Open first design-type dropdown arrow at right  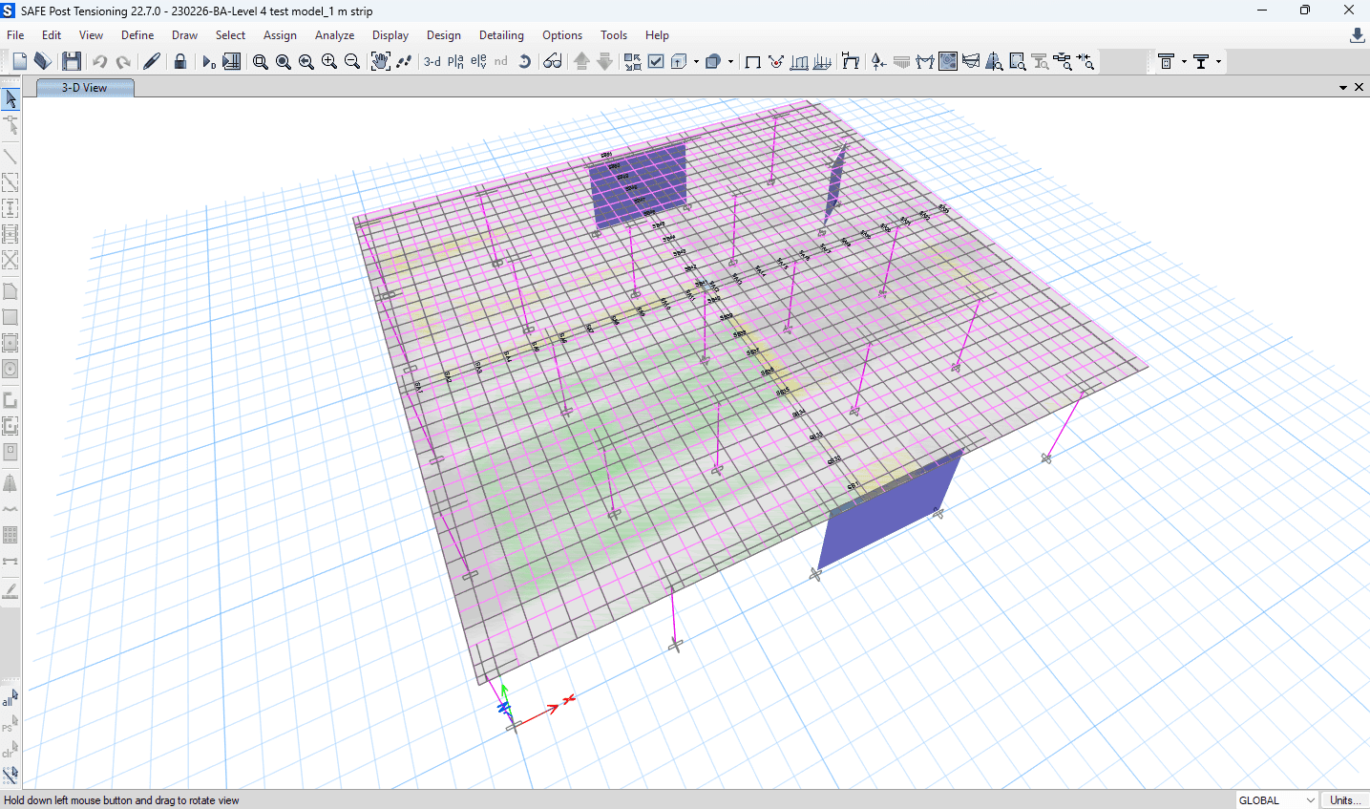point(1184,61)
